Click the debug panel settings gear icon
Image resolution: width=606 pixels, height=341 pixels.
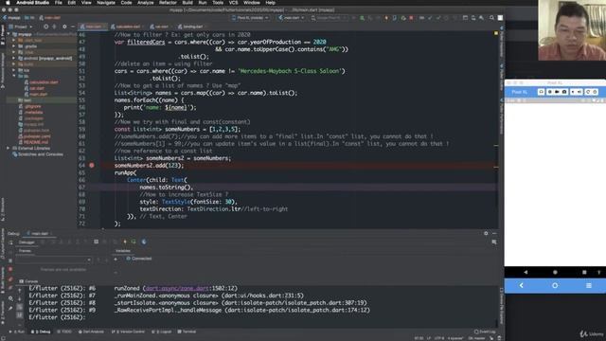[x=486, y=233]
